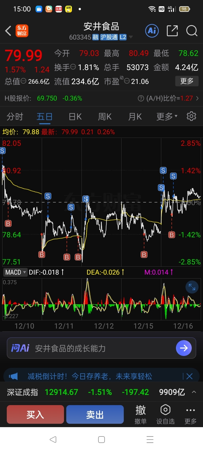Screen dimensions: 203x452
Task: Expand stock code dropdown triangle
Action: coord(131,37)
